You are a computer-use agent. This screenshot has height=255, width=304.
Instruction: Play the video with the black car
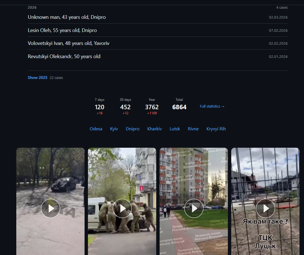[50, 208]
